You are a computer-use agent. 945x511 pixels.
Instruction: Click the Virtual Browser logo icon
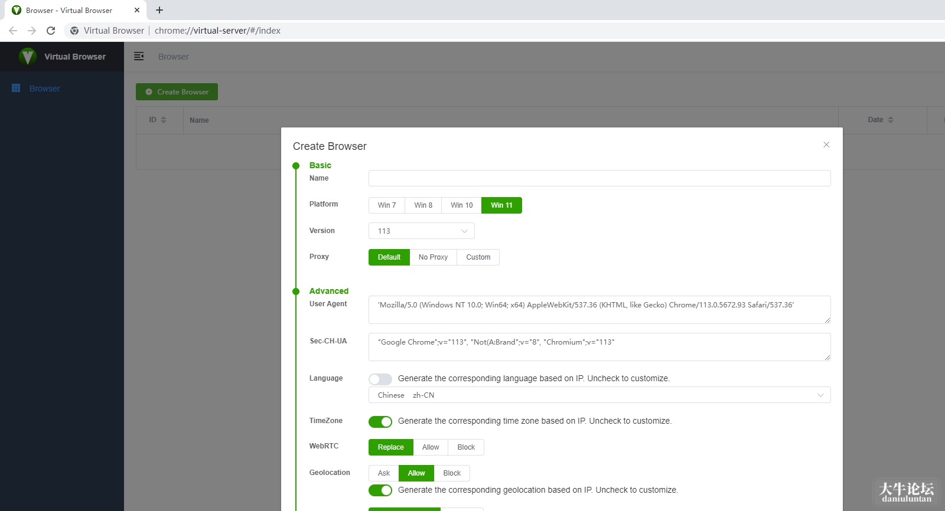27,57
